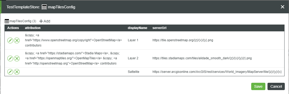Viewport: 289px width, 94px height.
Task: Edit the Layer 1 row with the pencil icon
Action: pos(10,40)
